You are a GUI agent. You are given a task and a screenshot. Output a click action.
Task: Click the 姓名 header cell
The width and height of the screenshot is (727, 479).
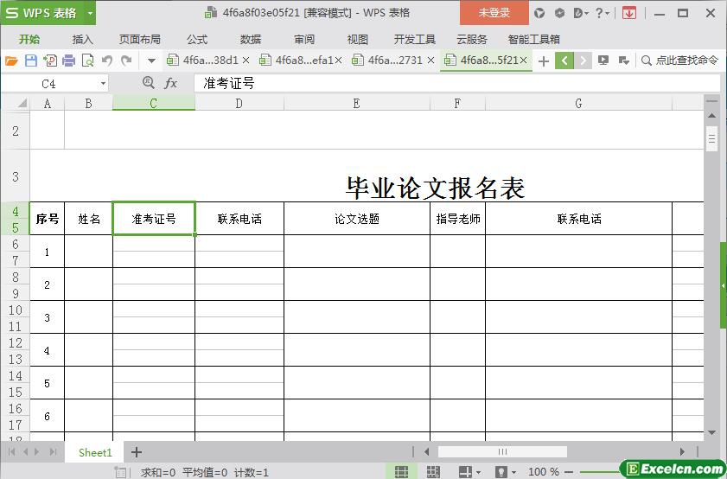click(x=88, y=219)
